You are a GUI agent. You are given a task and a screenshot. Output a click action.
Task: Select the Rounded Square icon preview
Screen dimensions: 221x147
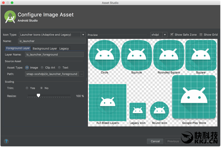[x=169, y=55]
